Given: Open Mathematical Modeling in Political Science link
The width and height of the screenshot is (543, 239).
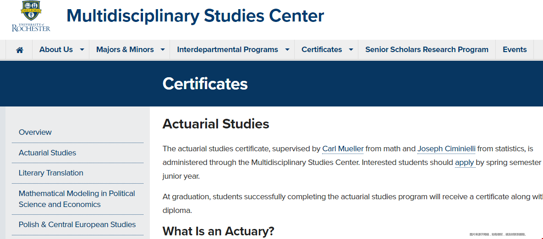Looking at the screenshot, I should click(77, 199).
